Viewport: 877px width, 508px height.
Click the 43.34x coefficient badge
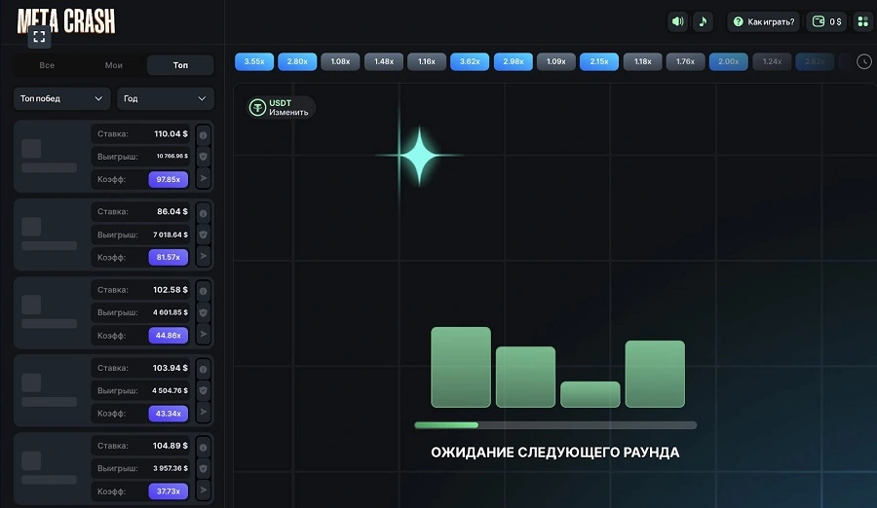pyautogui.click(x=169, y=414)
